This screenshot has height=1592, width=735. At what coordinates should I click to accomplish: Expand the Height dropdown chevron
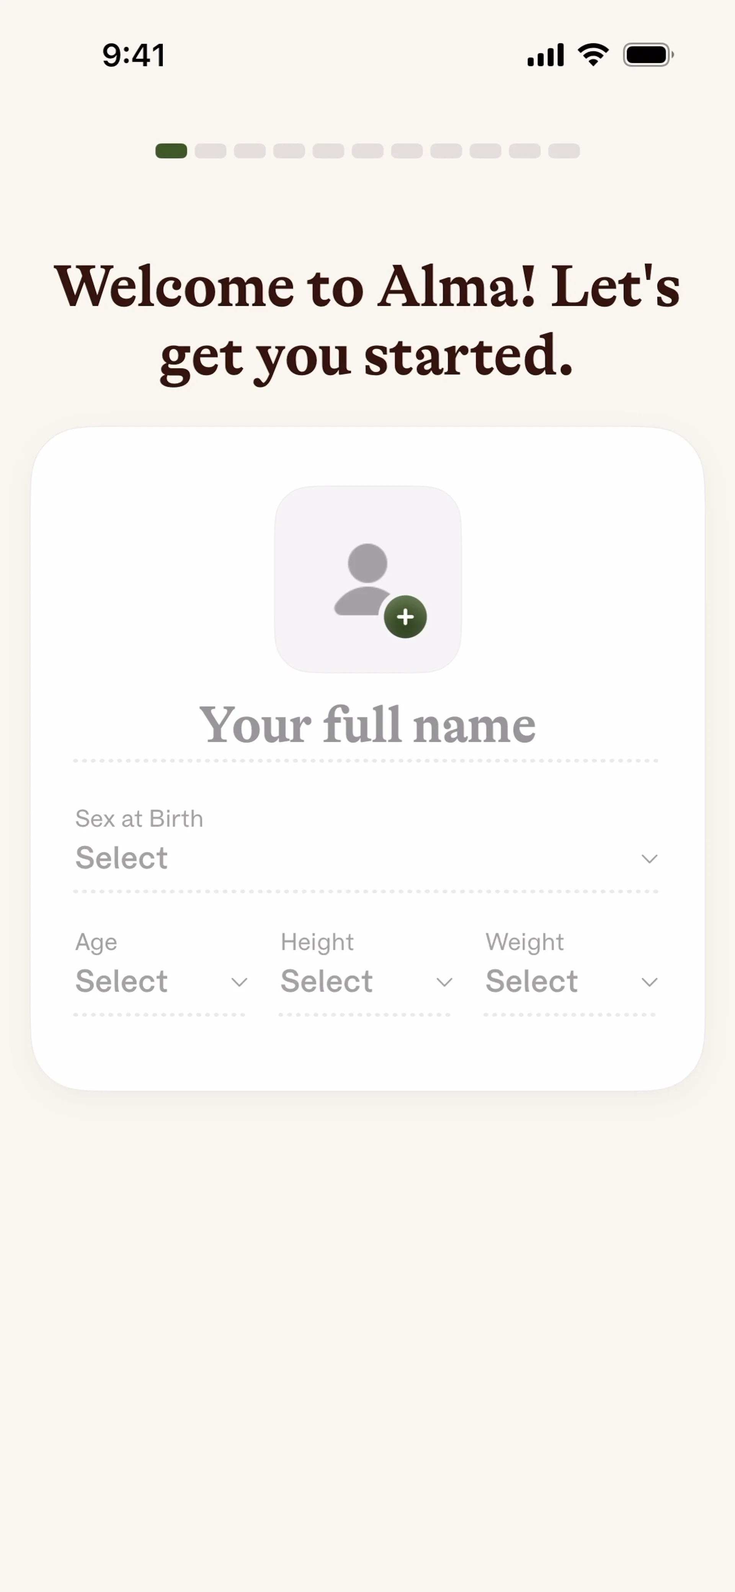(444, 982)
